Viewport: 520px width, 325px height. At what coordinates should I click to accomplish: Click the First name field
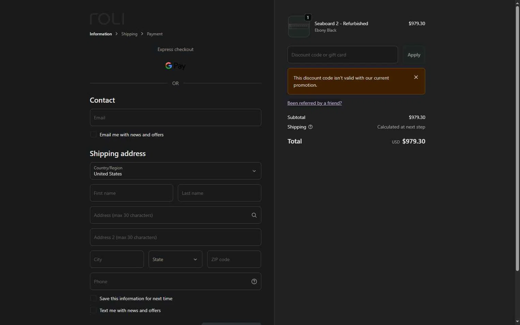click(132, 193)
